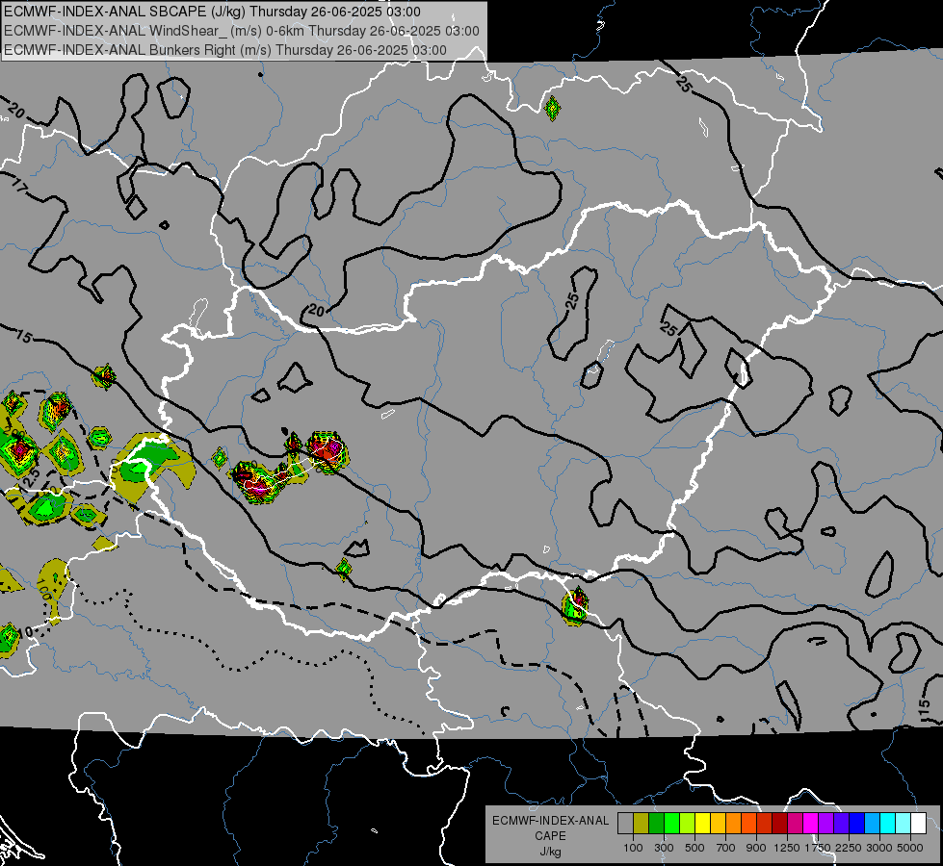Choose the brick red swatch right of 900
The width and height of the screenshot is (943, 866).
[x=765, y=823]
